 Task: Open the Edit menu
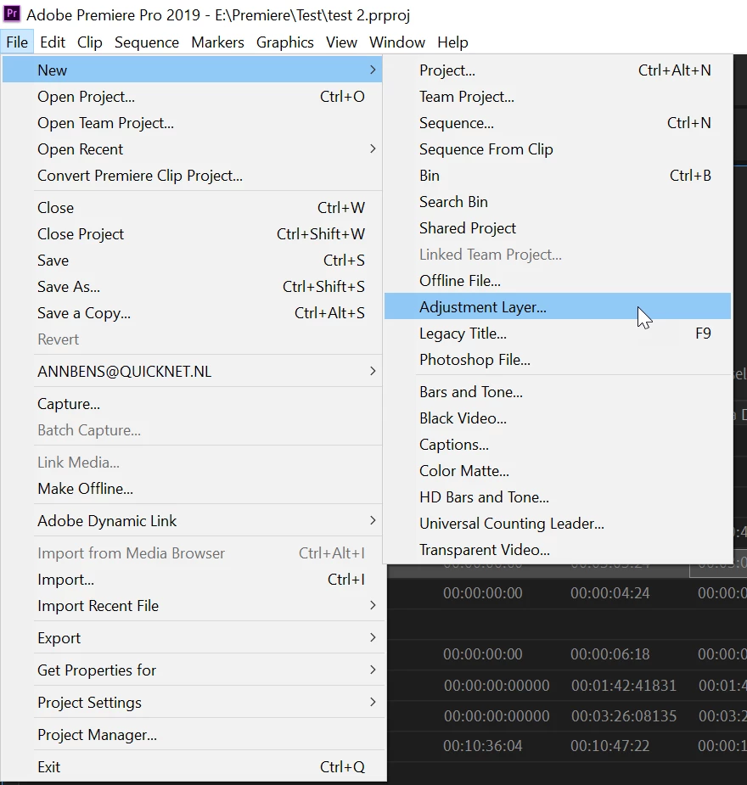pyautogui.click(x=53, y=42)
